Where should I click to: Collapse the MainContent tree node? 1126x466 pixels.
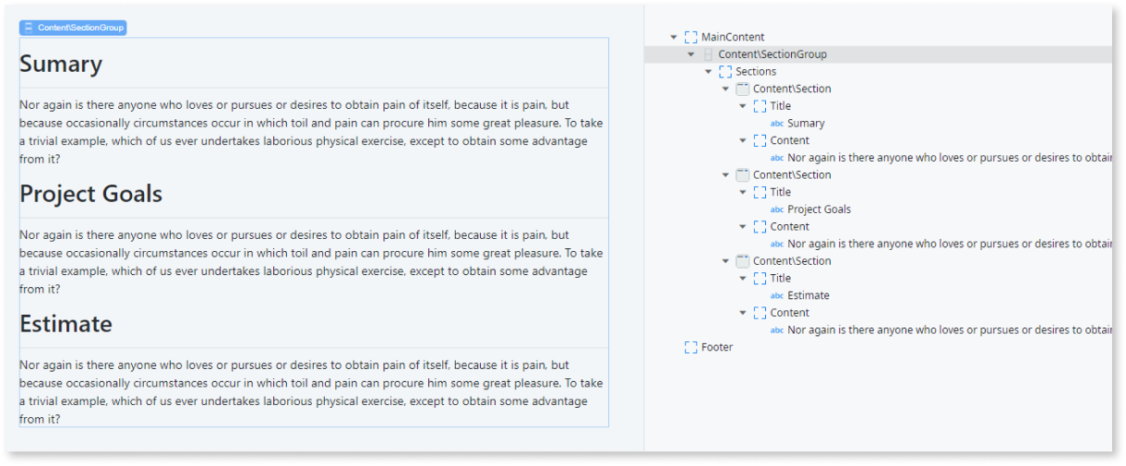(x=674, y=37)
